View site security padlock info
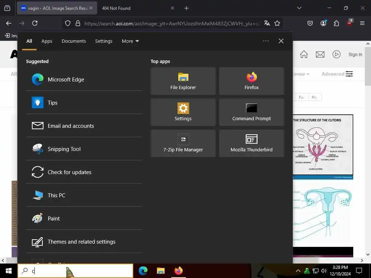 [78, 23]
